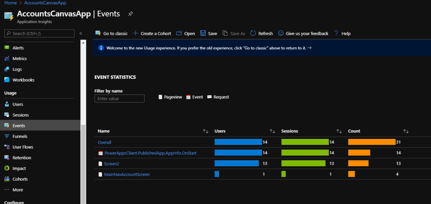Open the PowerAppsClient.PublishedApp.AppInfo.OnStart event link
Viewport: 431px width, 204px height.
coord(150,153)
